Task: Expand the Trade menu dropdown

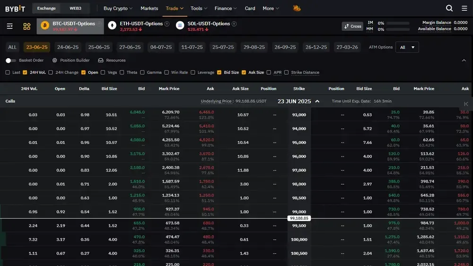Action: click(175, 9)
